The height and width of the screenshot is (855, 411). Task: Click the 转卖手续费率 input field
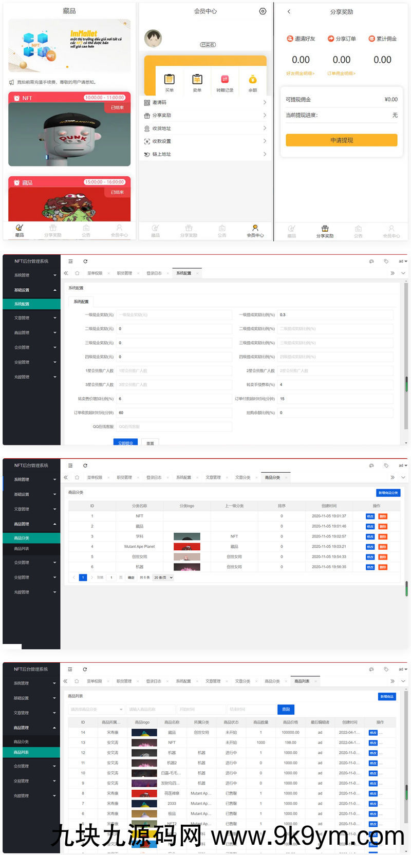pyautogui.click(x=335, y=384)
